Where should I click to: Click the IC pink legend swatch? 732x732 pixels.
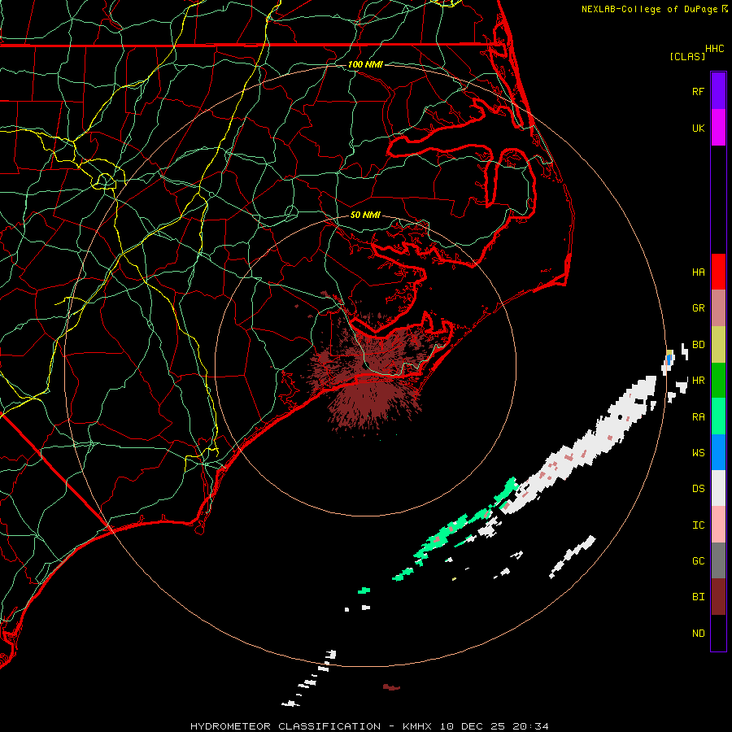[x=718, y=525]
